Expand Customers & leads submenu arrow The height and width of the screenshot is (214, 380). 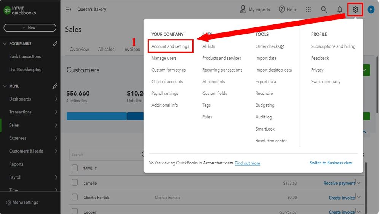tap(56, 151)
